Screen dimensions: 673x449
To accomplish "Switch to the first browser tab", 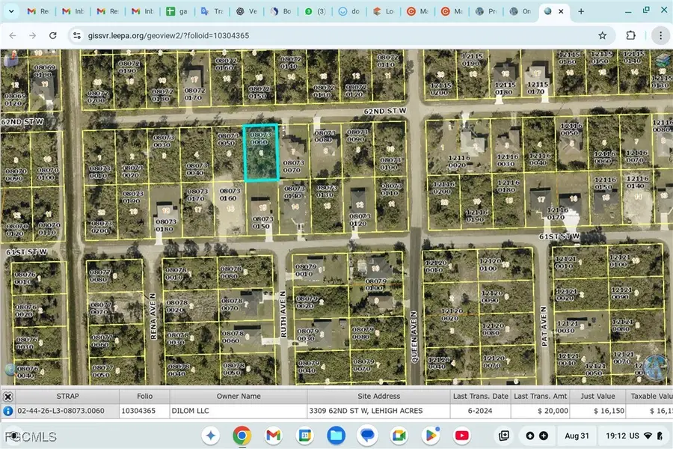I will click(37, 11).
